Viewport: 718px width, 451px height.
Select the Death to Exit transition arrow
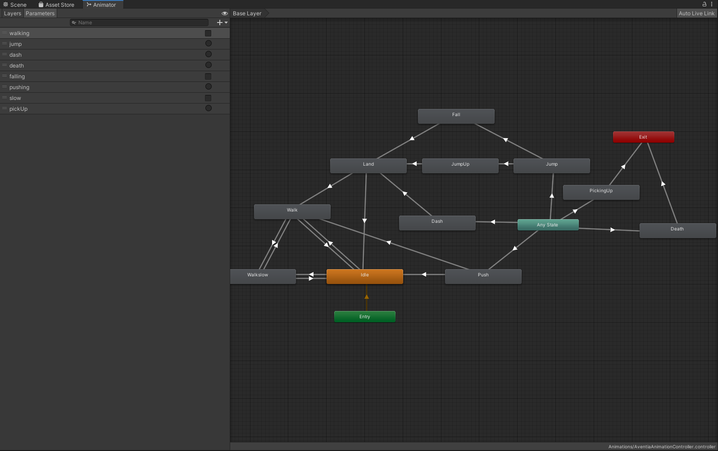click(663, 183)
